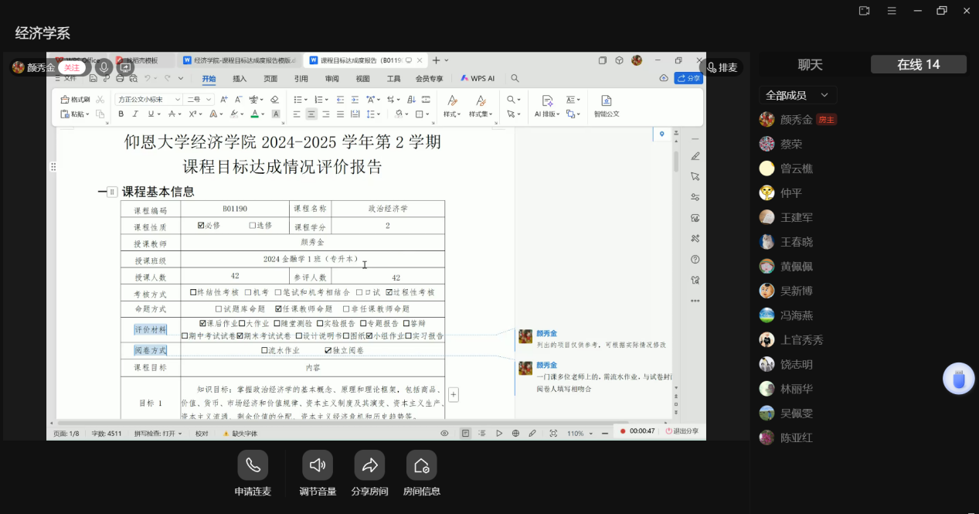Click the 智能公文 icon in ribbon

coord(606,106)
